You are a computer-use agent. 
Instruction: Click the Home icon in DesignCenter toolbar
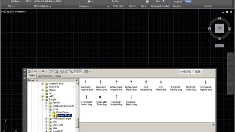tap(66, 71)
